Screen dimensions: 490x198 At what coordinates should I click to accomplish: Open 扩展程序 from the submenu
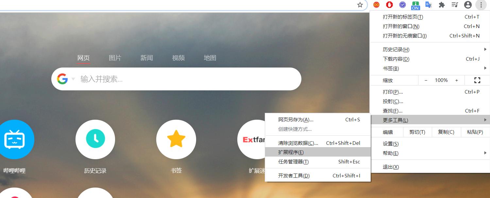pyautogui.click(x=318, y=152)
